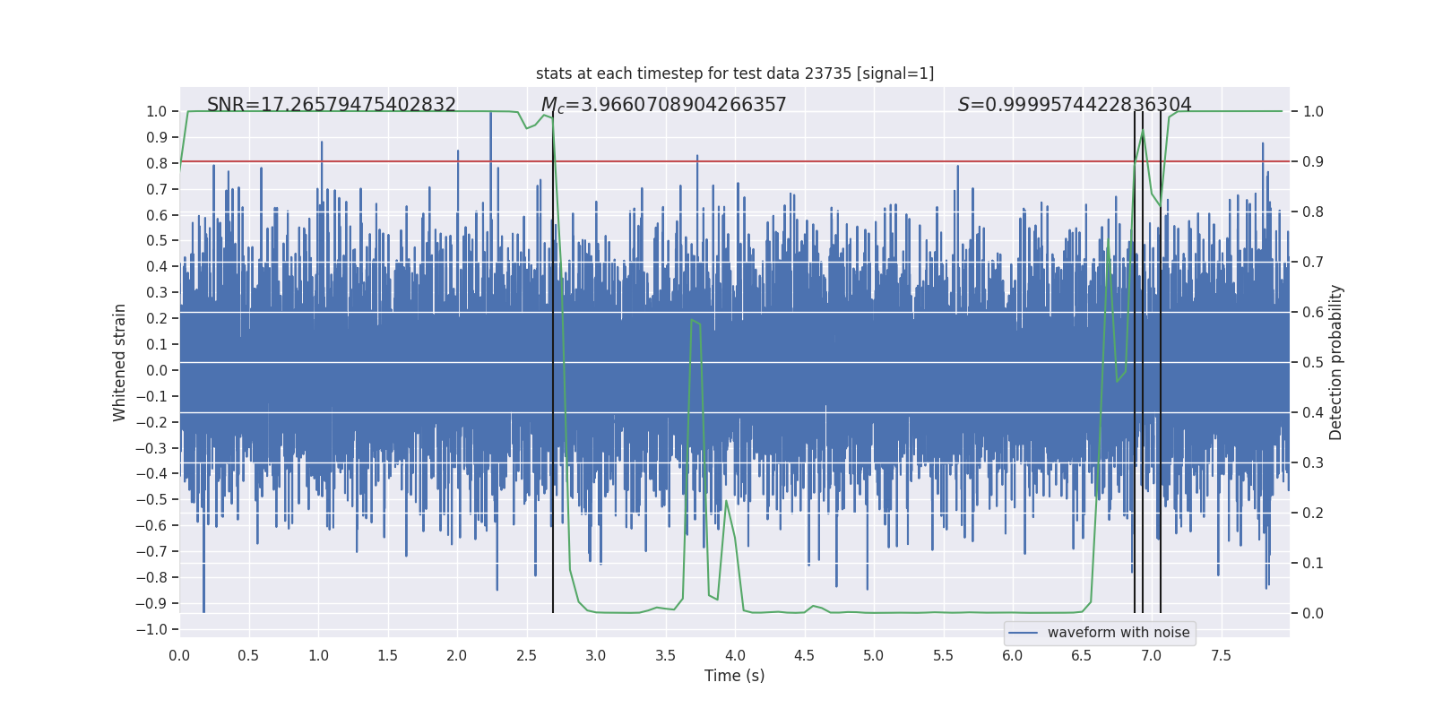Click Whitened strain tick label −0.7

coord(152,552)
